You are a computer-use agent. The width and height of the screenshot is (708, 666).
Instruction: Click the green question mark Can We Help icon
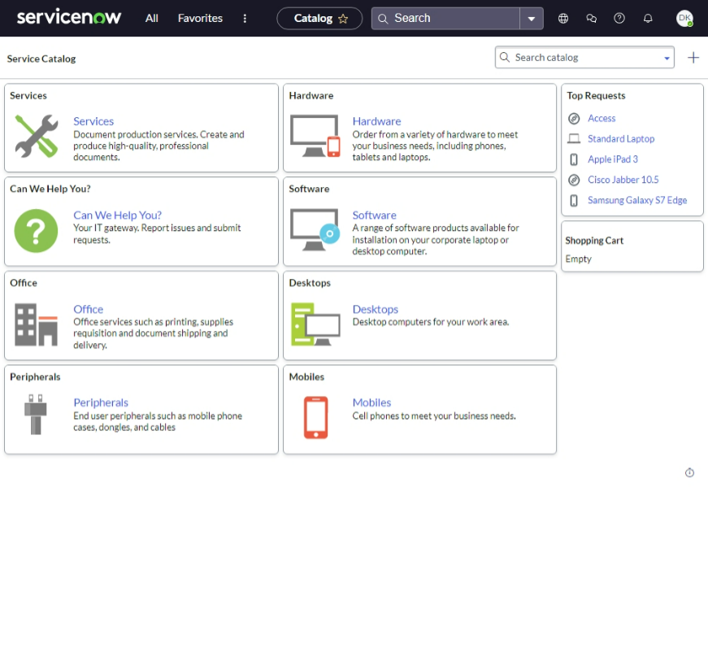36,231
